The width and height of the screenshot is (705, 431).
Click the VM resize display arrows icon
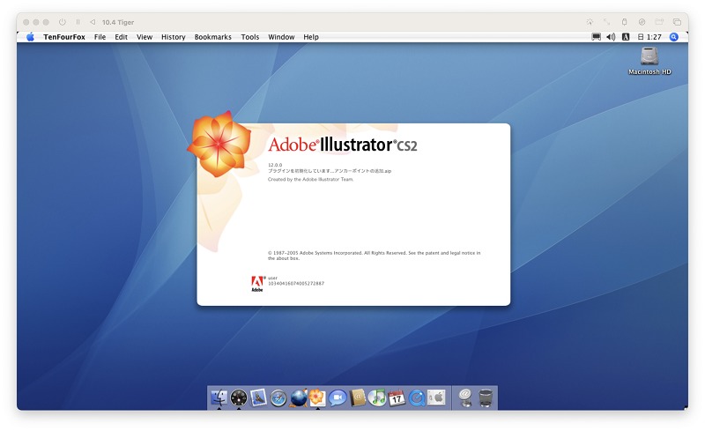pos(606,22)
